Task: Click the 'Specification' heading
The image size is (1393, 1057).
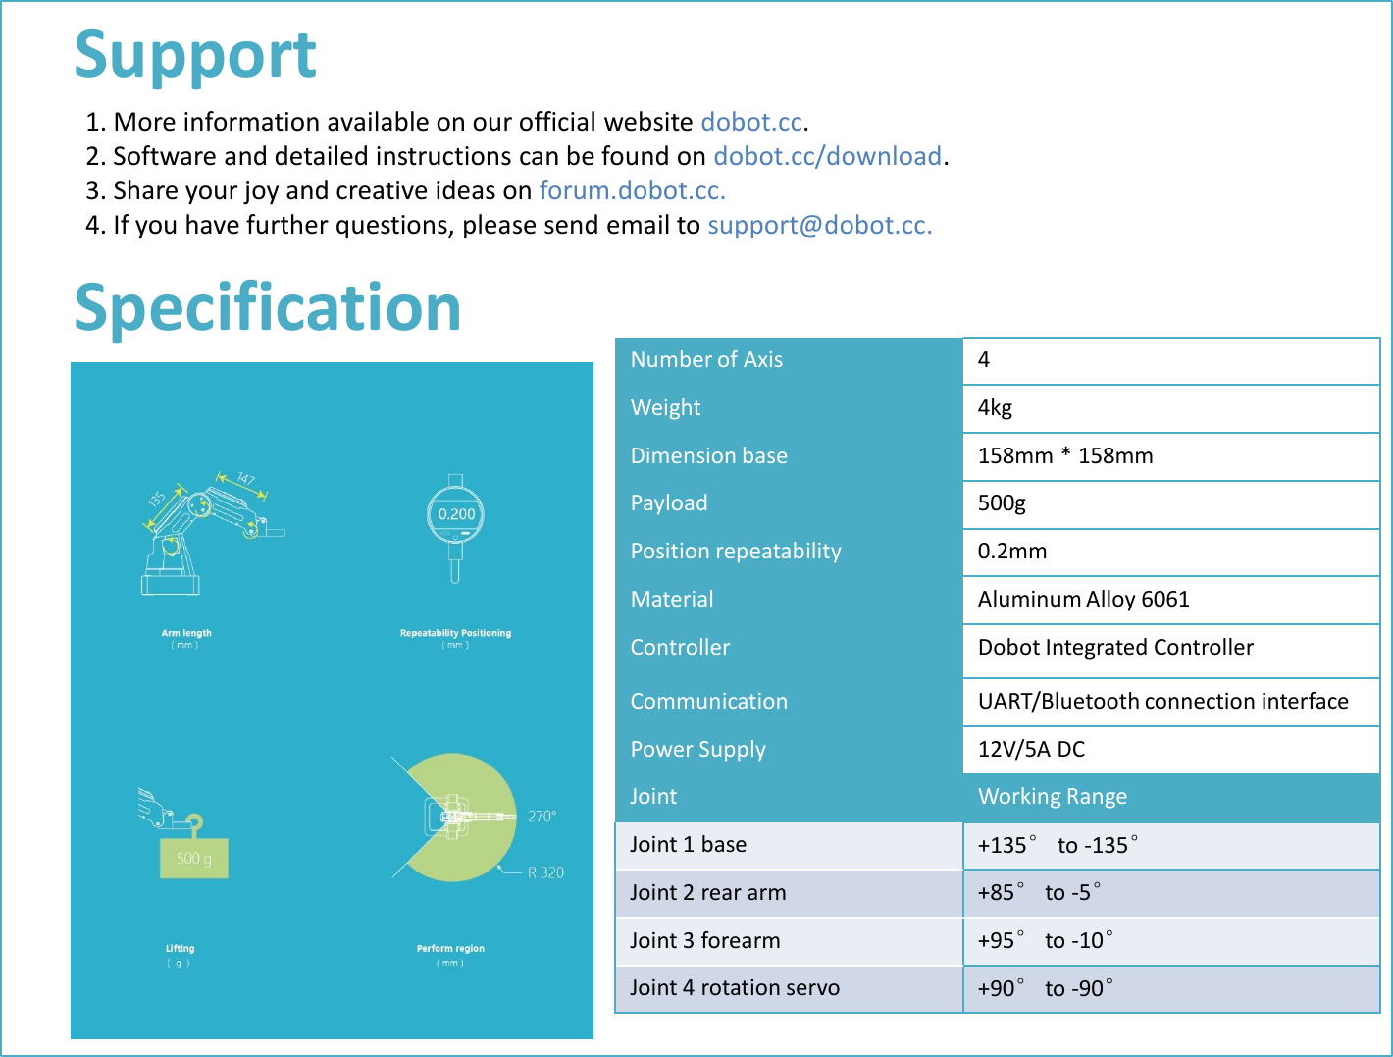Action: coord(268,308)
